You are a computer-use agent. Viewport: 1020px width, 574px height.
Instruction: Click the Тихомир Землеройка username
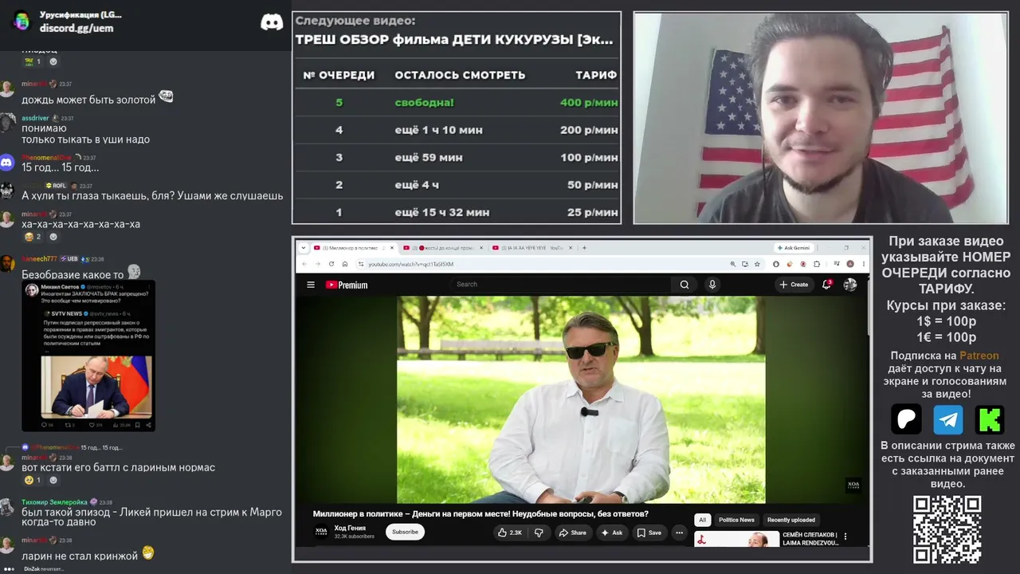[x=54, y=502]
